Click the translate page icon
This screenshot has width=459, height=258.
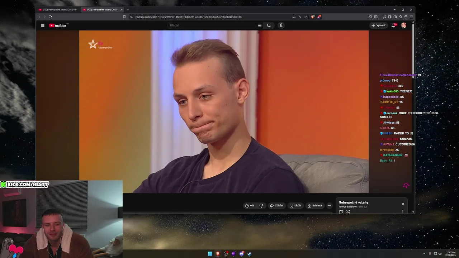tap(300, 17)
